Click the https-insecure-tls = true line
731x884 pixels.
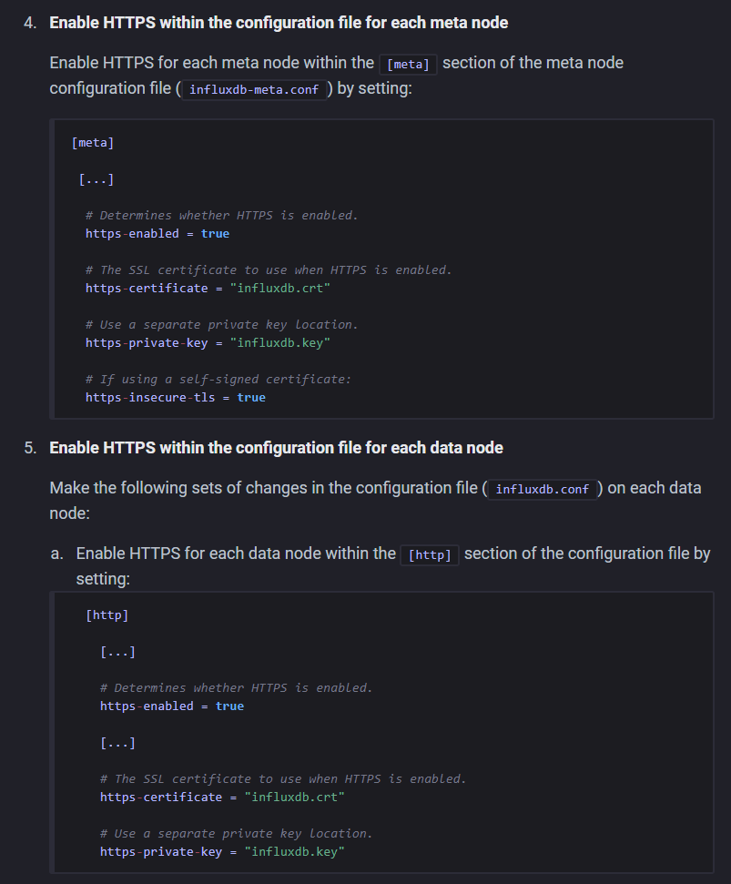pos(175,397)
